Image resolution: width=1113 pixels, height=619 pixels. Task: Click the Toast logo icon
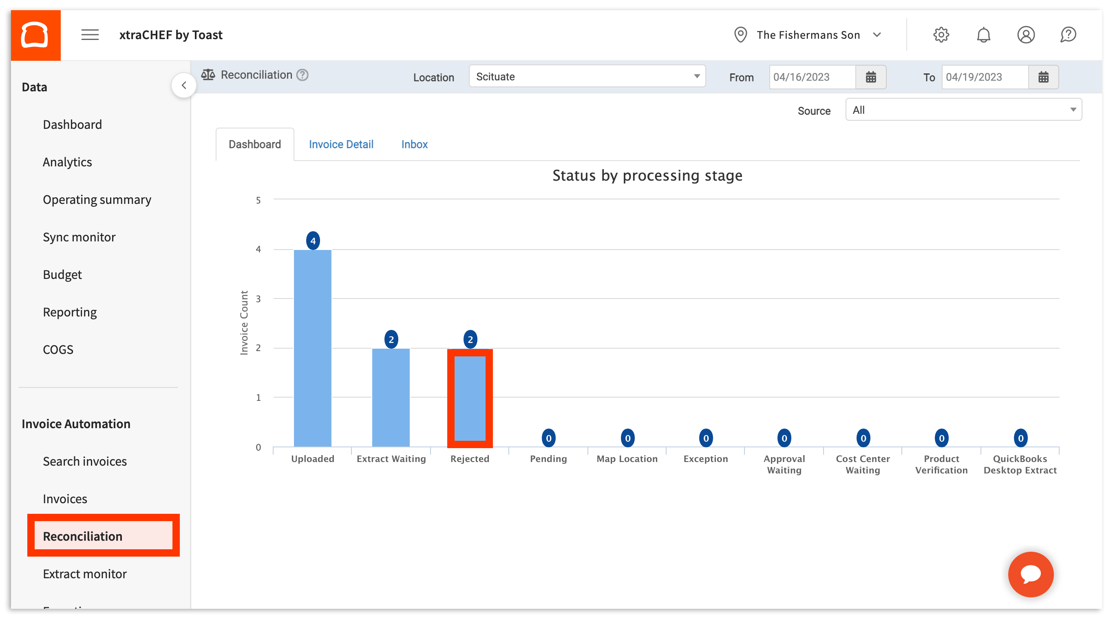coord(35,35)
